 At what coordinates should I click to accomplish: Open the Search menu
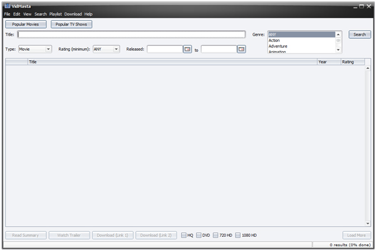coord(41,14)
